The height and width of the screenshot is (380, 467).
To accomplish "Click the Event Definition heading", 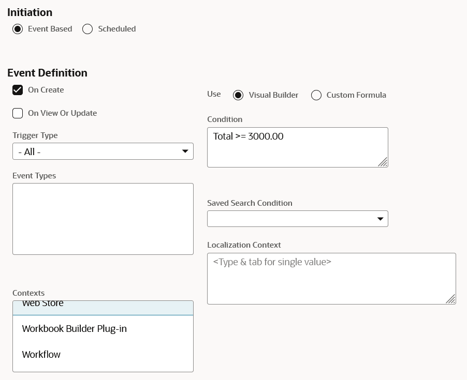I will coord(47,73).
